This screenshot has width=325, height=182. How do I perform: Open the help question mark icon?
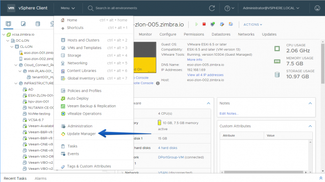[x=227, y=8]
